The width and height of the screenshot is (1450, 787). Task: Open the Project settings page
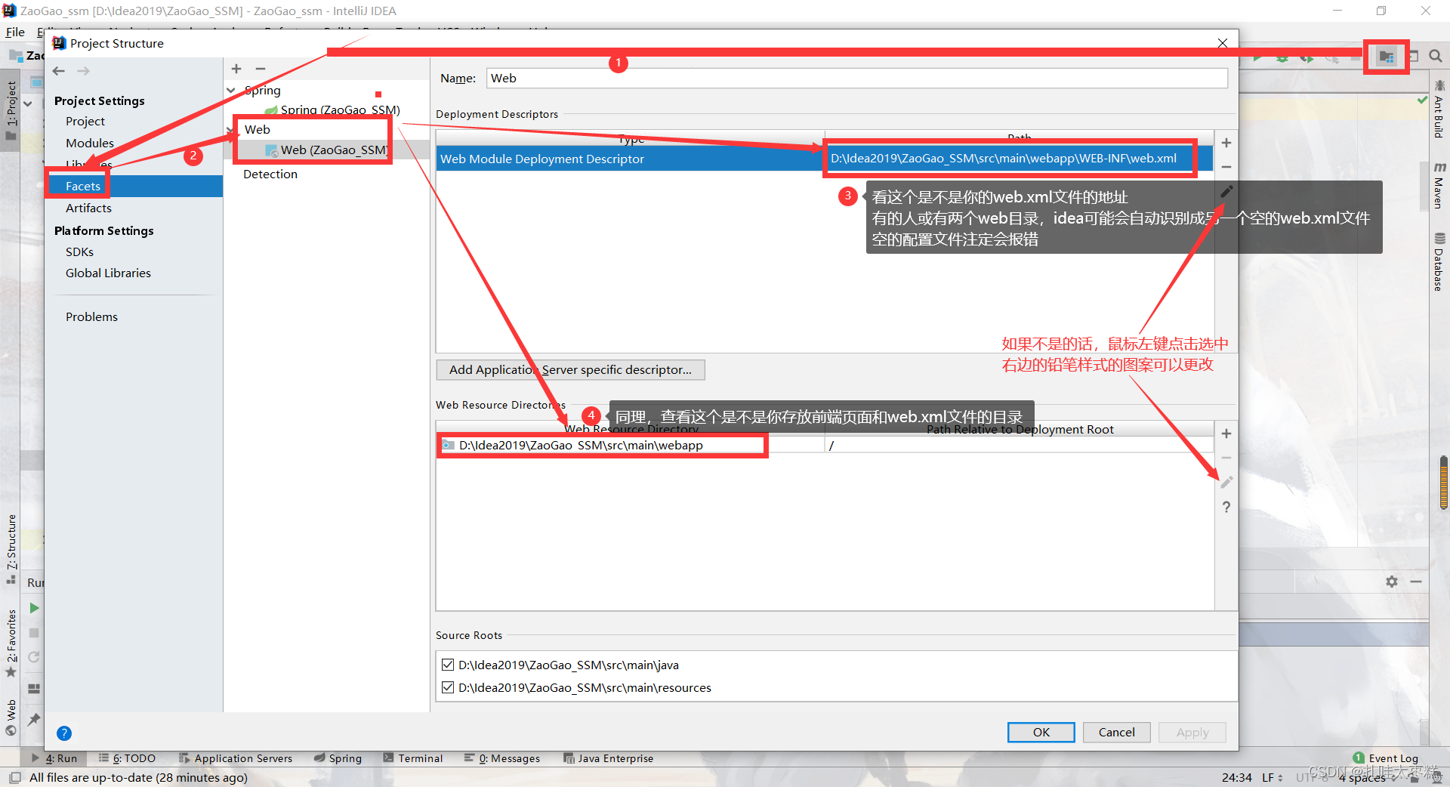click(85, 122)
